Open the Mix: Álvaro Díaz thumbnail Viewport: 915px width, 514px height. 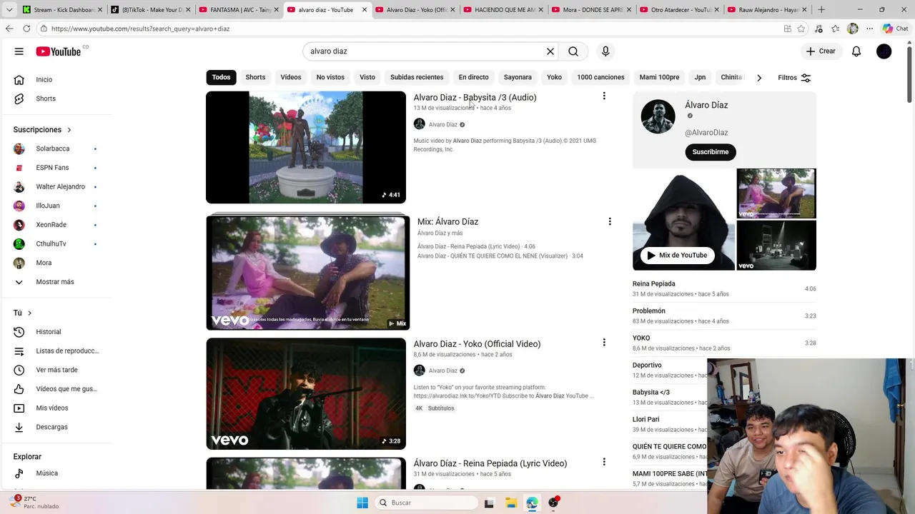[x=308, y=272]
